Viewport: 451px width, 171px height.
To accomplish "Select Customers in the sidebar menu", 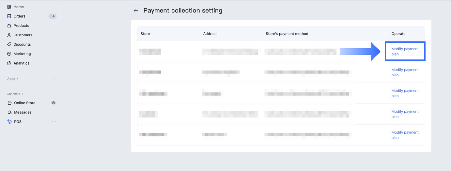I will tap(23, 35).
